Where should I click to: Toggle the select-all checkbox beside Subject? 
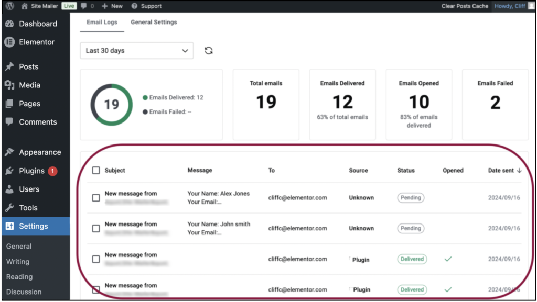96,171
